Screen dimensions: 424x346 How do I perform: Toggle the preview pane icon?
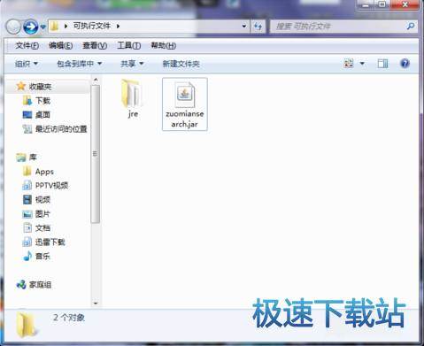click(x=382, y=64)
